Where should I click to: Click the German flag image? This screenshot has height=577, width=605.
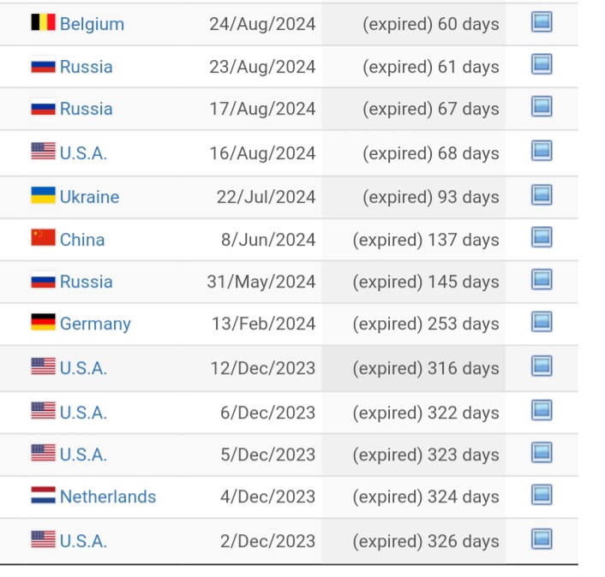pos(43,322)
